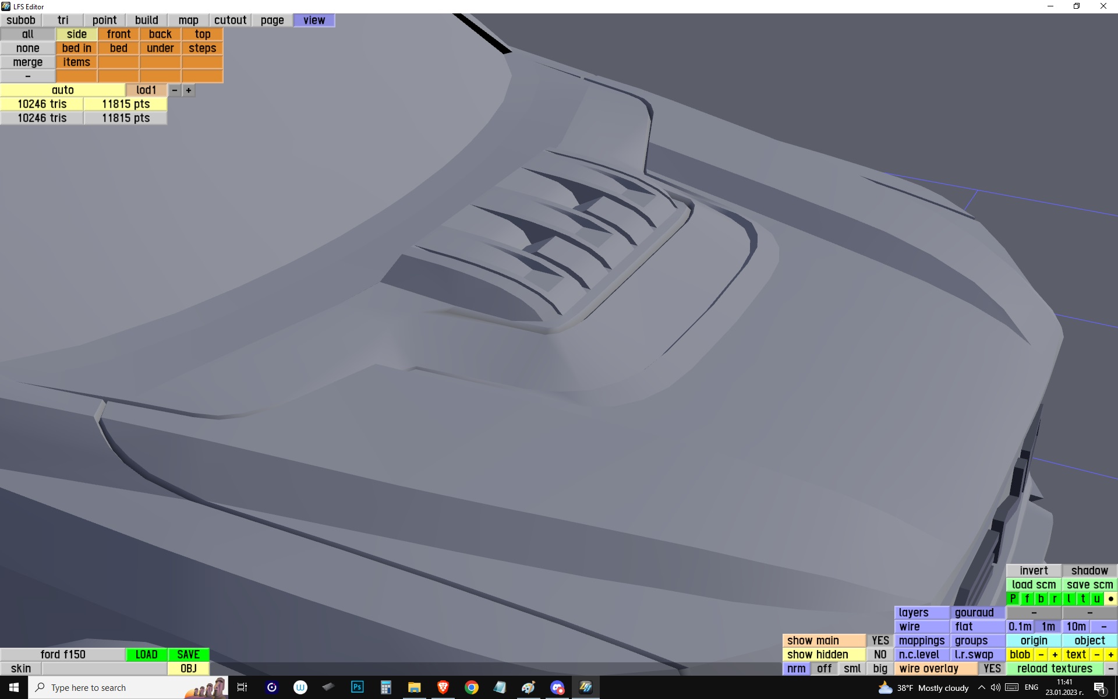Decrease text size with minus button
The image size is (1118, 699).
1096,654
